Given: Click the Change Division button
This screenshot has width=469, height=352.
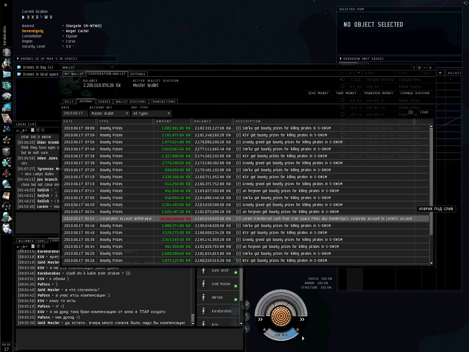Looking at the screenshot, I should point(415,93).
